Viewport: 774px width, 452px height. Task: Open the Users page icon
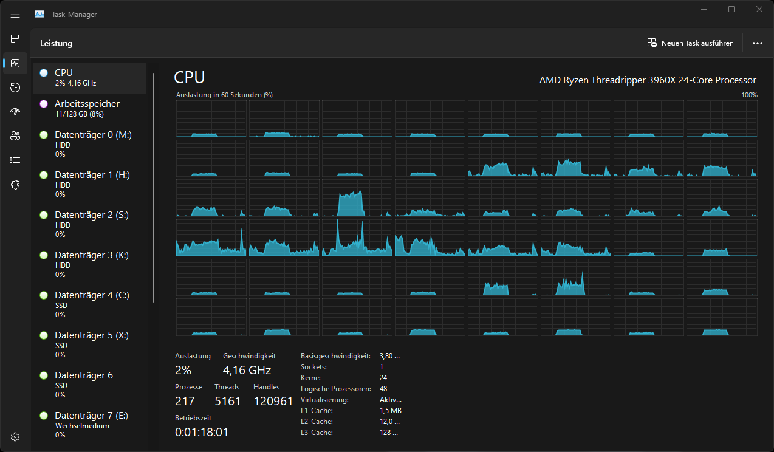coord(15,136)
